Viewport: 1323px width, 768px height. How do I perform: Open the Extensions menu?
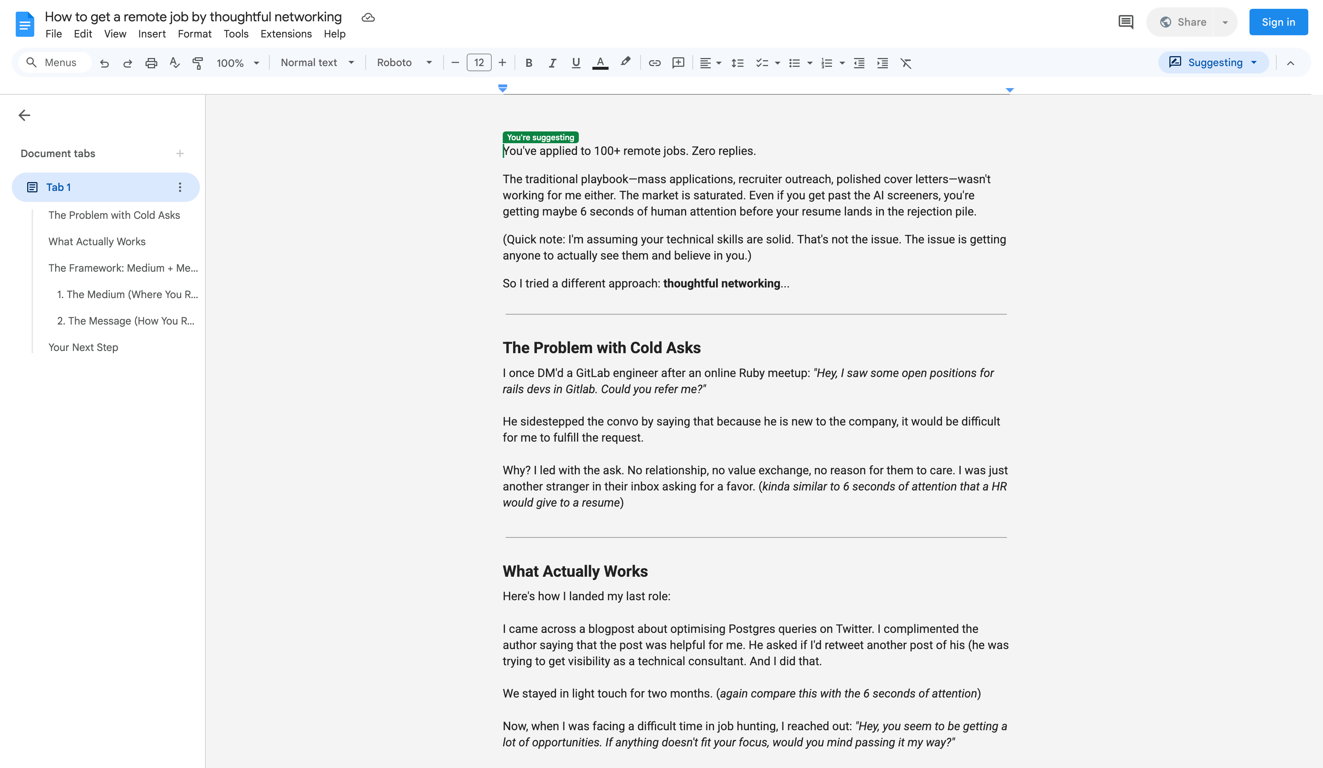click(286, 33)
